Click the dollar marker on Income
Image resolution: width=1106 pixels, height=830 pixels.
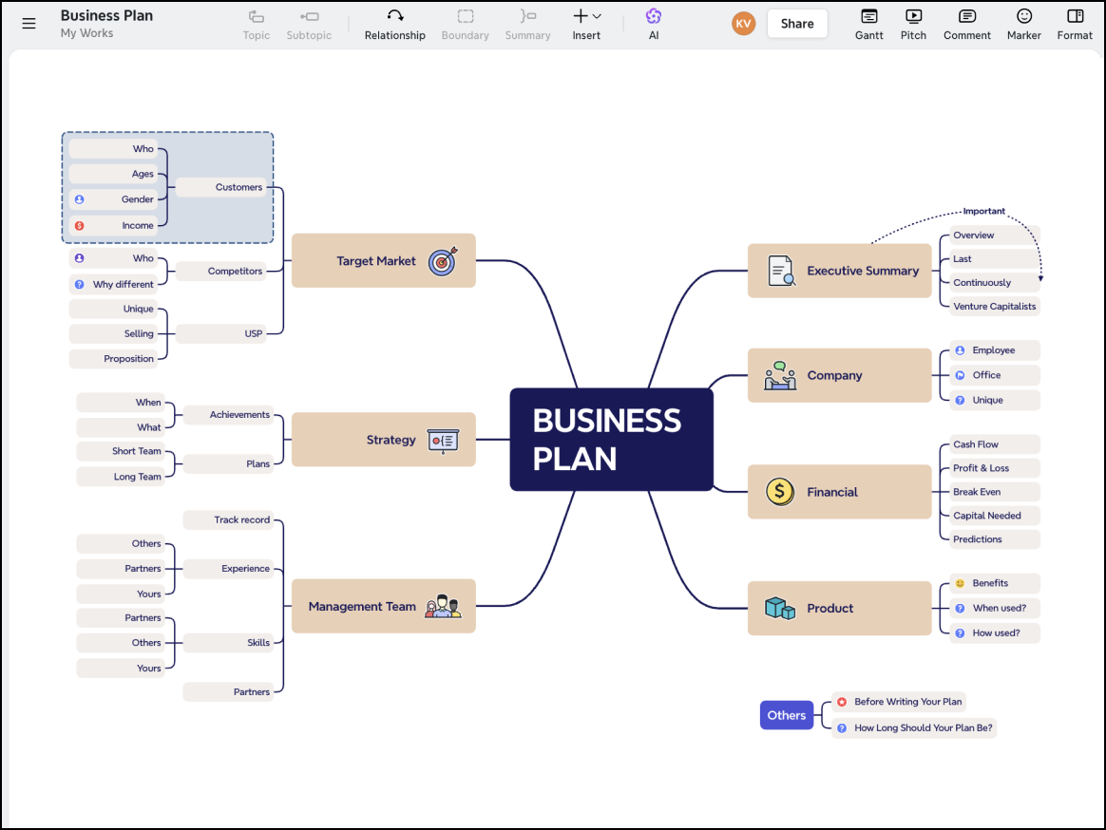(80, 226)
